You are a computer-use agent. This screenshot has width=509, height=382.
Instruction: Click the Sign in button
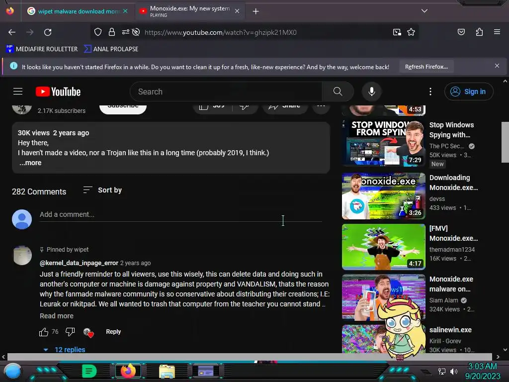pyautogui.click(x=469, y=92)
